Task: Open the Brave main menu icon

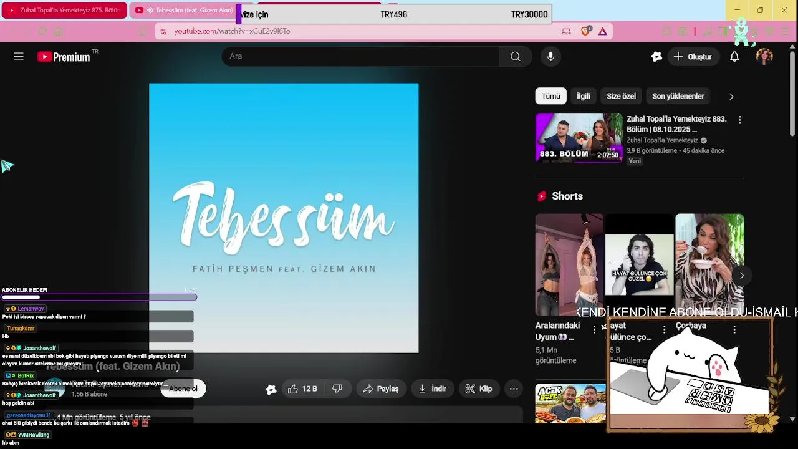Action: coord(784,31)
